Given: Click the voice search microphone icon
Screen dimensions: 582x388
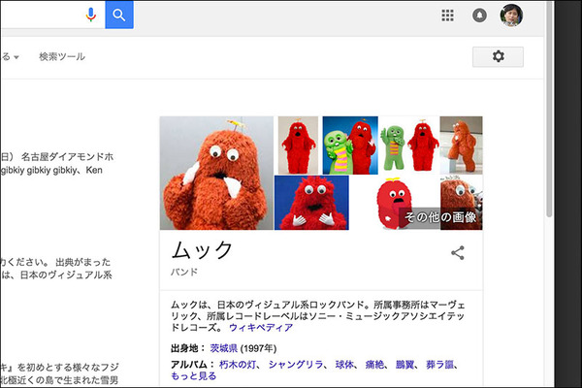Looking at the screenshot, I should 91,15.
